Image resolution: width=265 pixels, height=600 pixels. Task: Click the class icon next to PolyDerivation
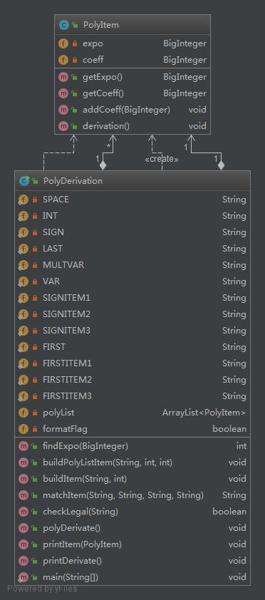[24, 180]
